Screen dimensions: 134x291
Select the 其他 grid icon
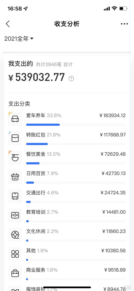[15, 254]
